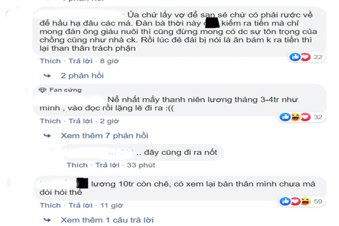
Task: Click the reply arrow icon beside Xem thêm 7 phản hồi
Action: (47, 136)
